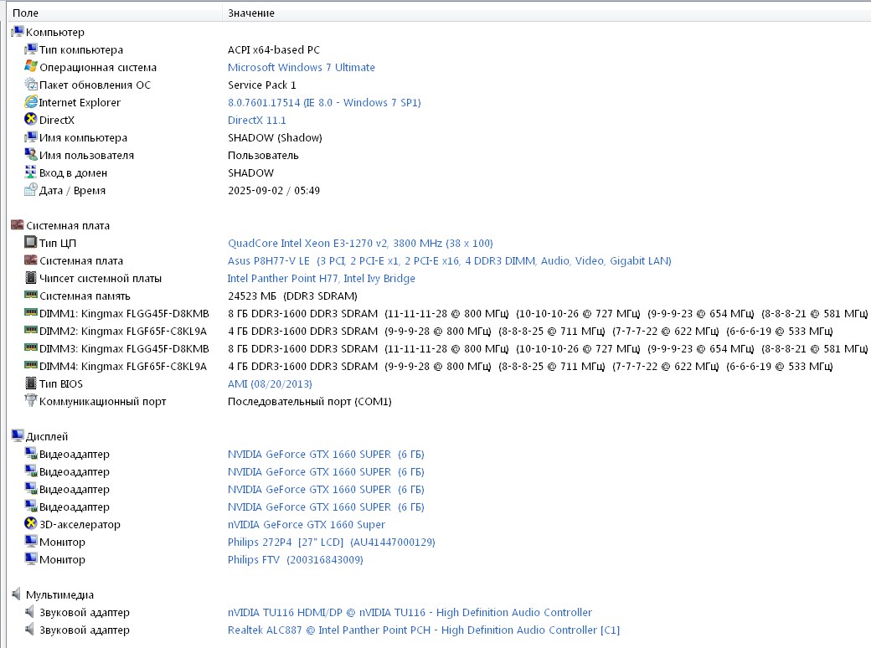This screenshot has height=648, width=871.
Task: Click the Системная память memory icon
Action: coord(30,295)
